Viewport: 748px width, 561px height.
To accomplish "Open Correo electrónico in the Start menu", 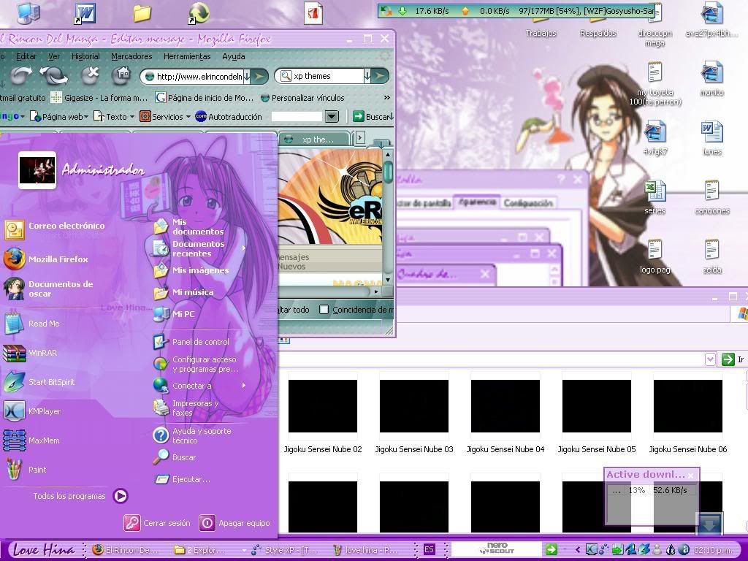I will click(54, 229).
